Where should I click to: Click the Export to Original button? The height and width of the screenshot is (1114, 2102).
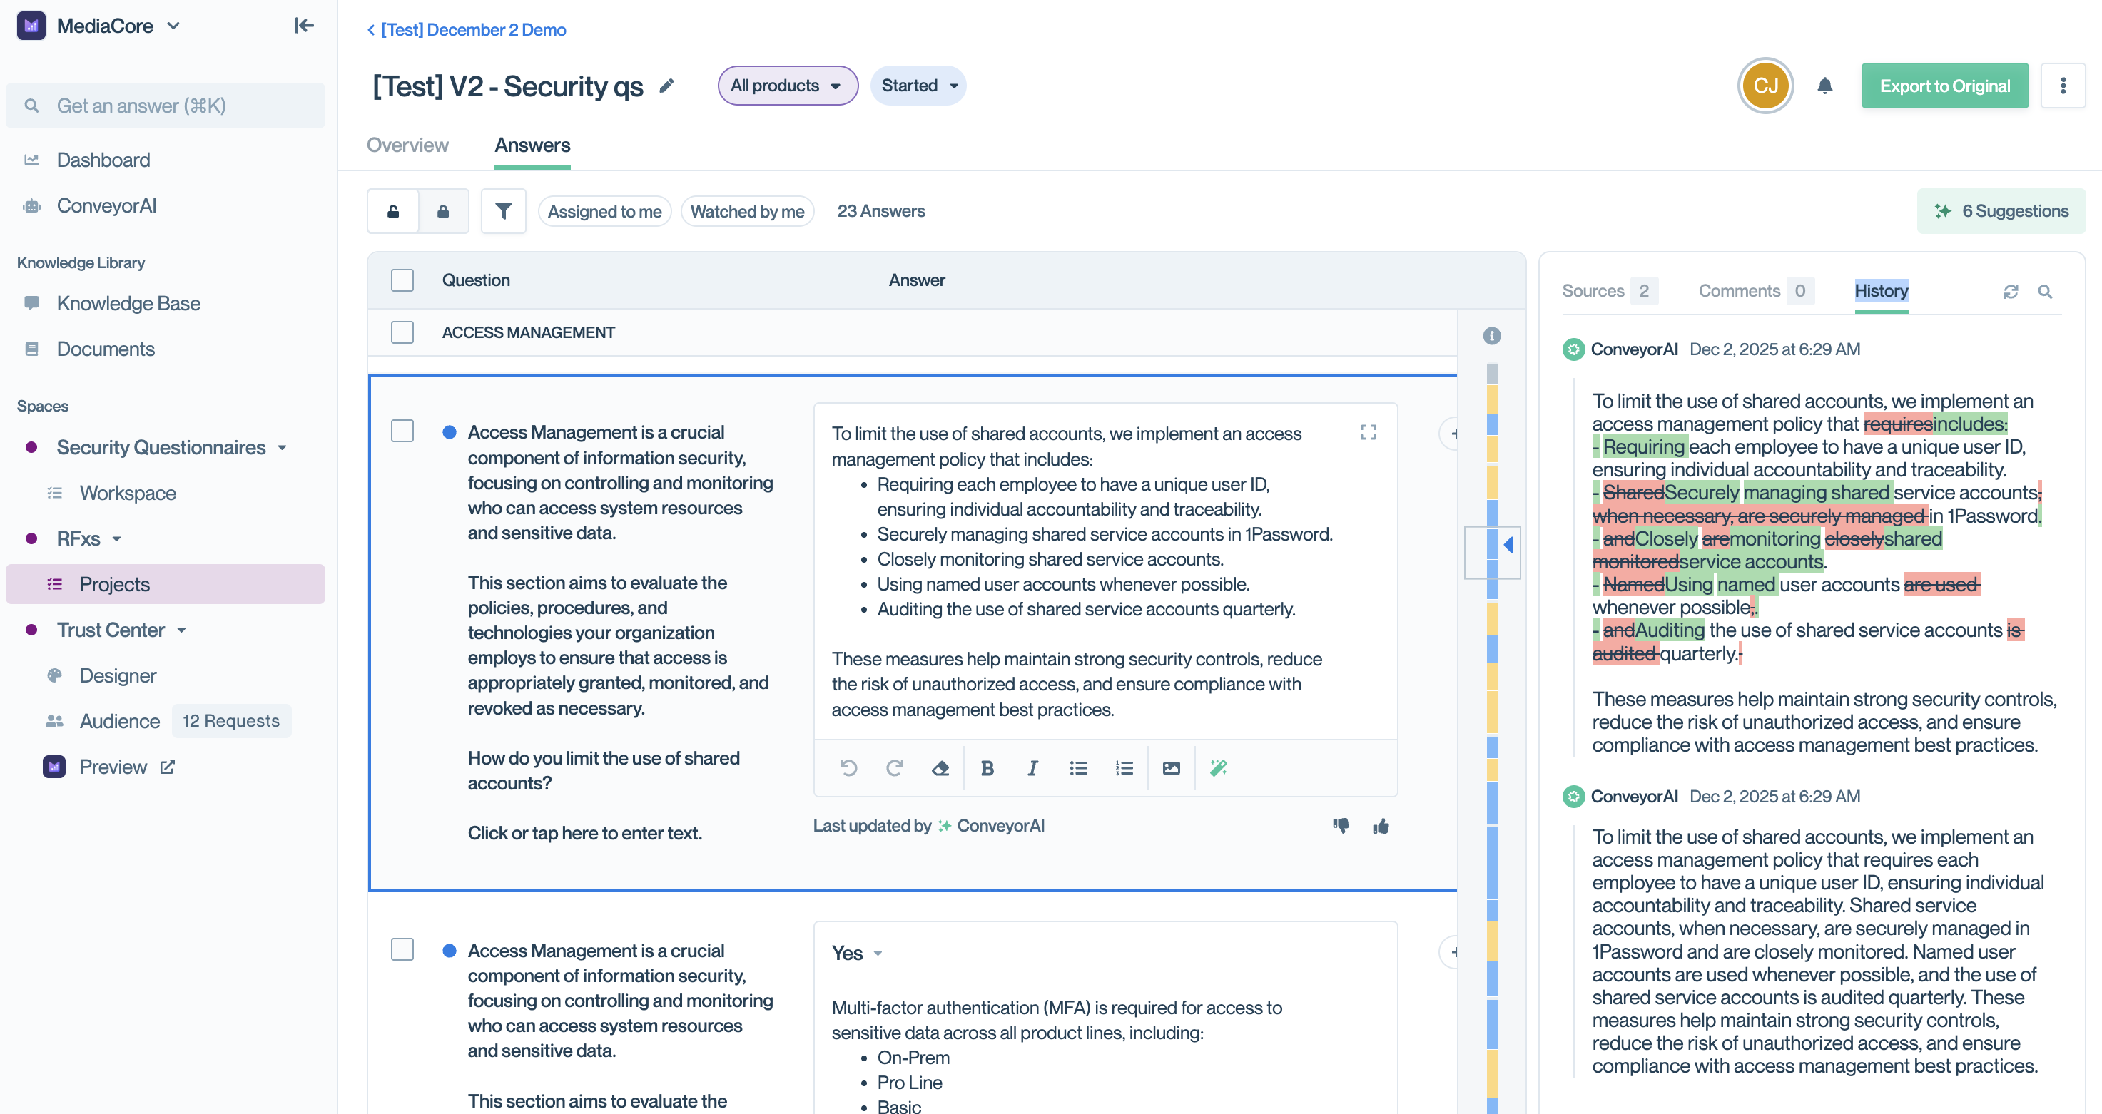[1944, 86]
